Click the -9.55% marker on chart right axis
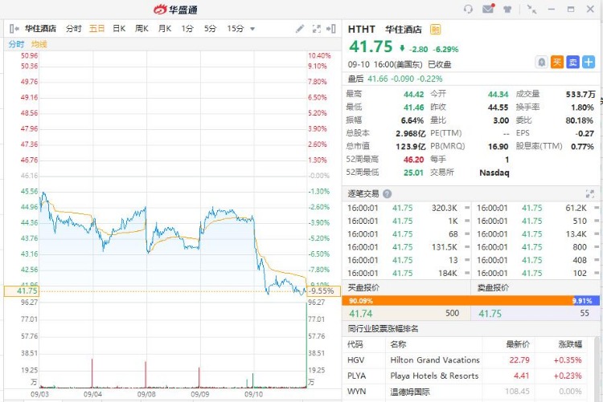The image size is (603, 402). (324, 291)
